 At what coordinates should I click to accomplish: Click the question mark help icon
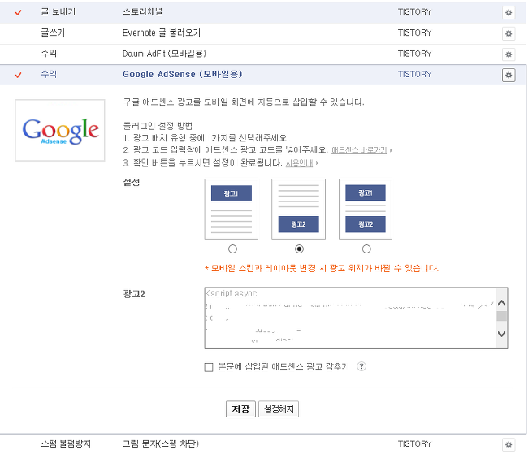pyautogui.click(x=361, y=366)
